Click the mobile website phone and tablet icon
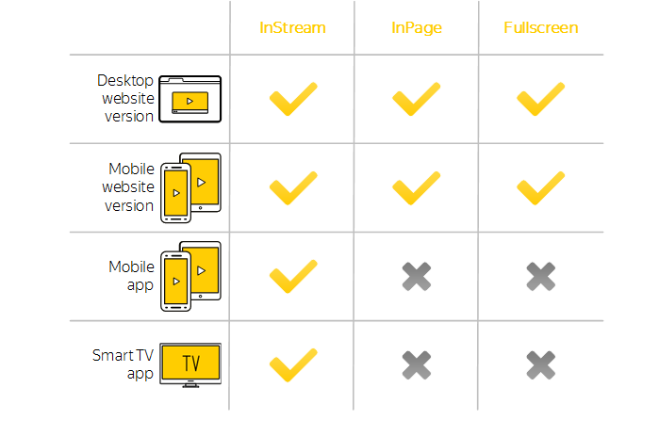 pos(190,187)
